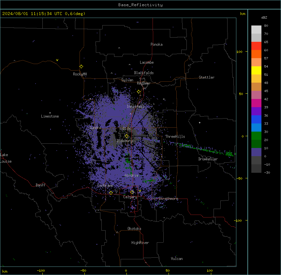Pick the pink-mauve 42–45 dBZ legend swatch
The width and height of the screenshot is (281, 275).
(x=256, y=95)
